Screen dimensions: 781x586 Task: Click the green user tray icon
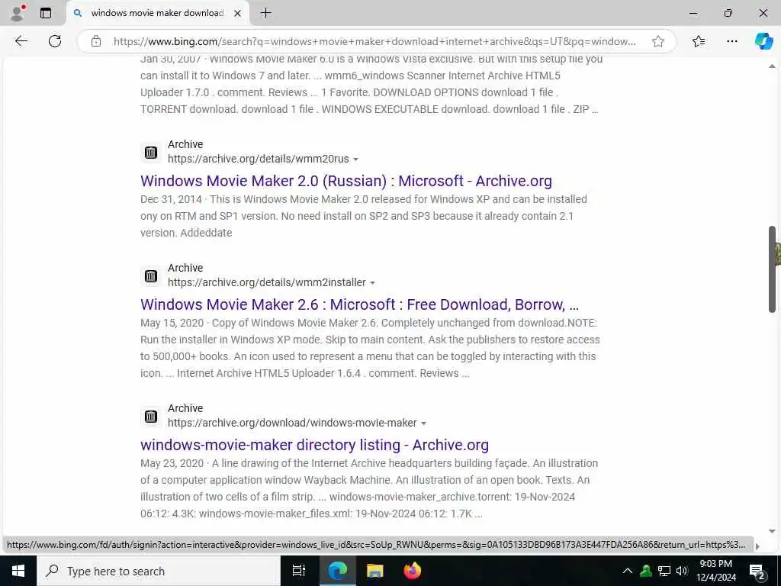[x=646, y=571]
